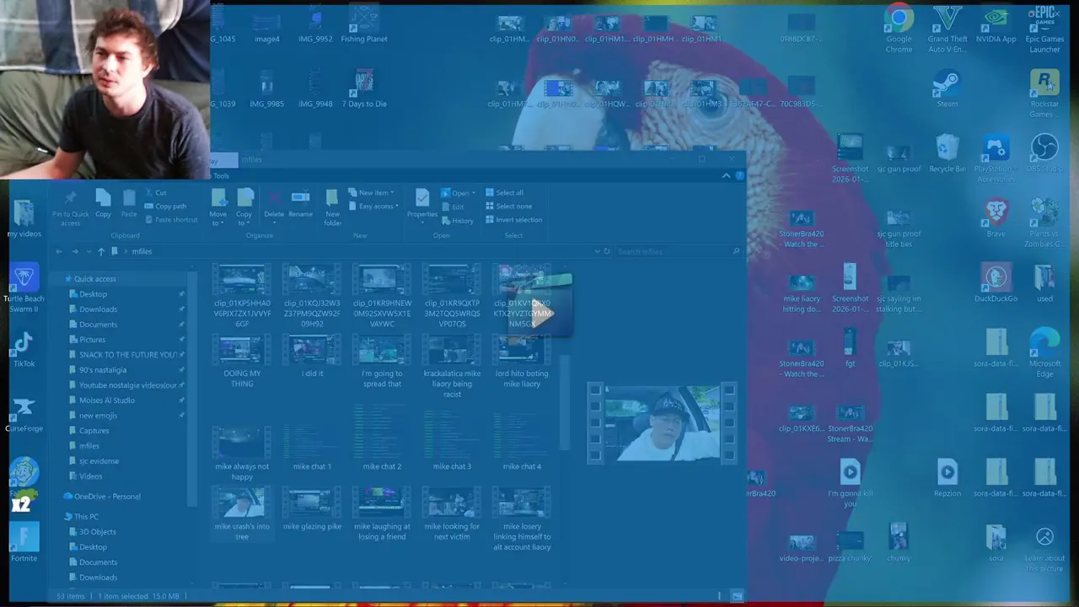Select the CurseForge desktop icon
This screenshot has height=607, width=1079.
(x=24, y=415)
